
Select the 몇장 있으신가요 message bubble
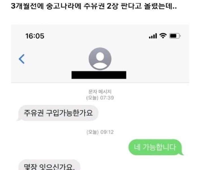[49, 165]
